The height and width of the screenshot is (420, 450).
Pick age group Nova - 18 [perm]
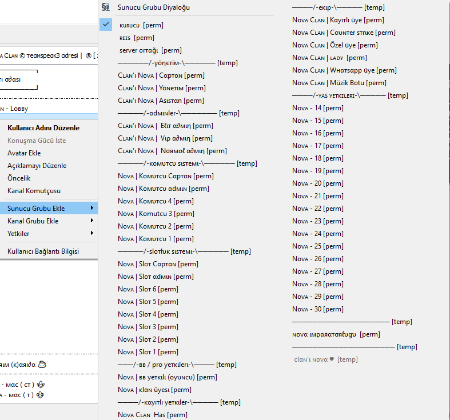pyautogui.click(x=318, y=158)
